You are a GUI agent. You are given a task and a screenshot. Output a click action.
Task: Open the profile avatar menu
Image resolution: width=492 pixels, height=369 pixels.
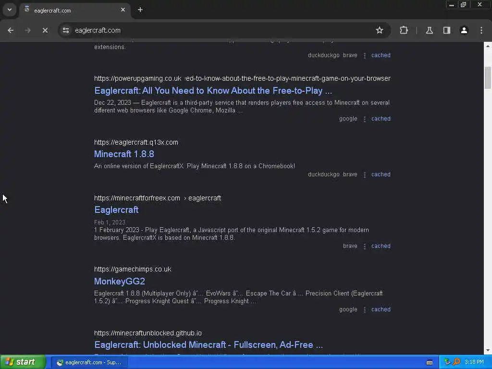click(x=464, y=30)
